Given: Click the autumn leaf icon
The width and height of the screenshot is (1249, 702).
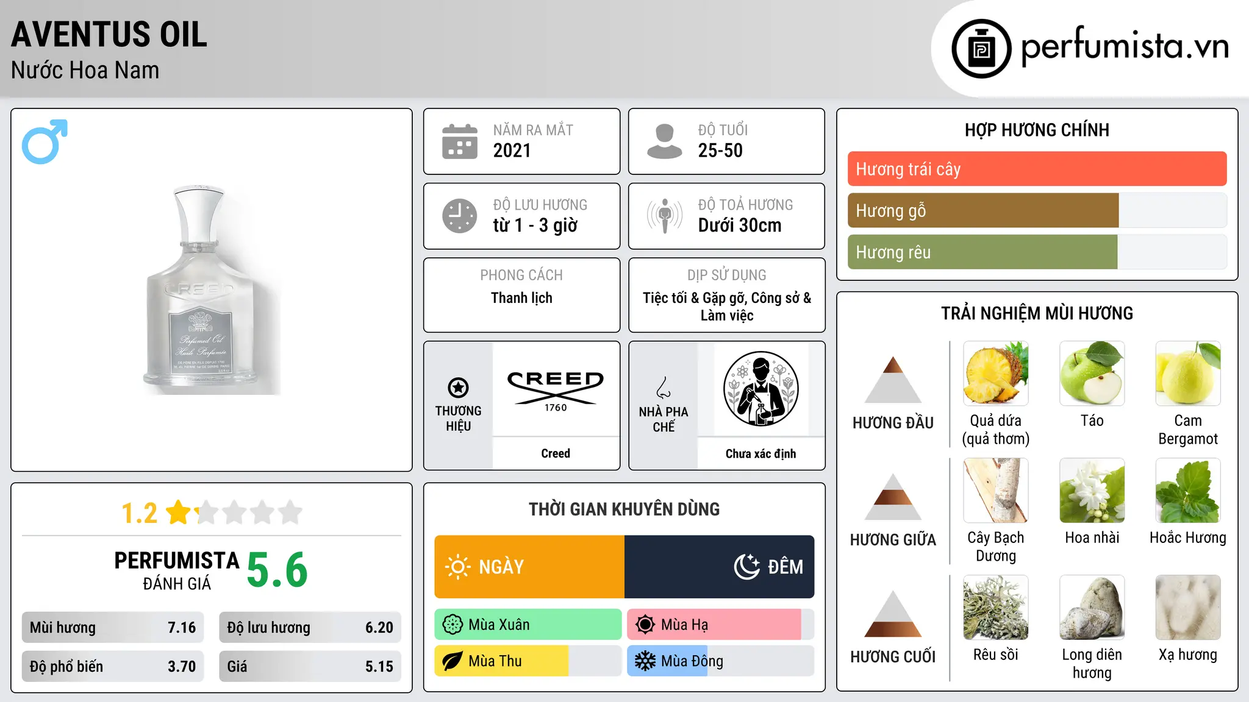Looking at the screenshot, I should click(452, 661).
